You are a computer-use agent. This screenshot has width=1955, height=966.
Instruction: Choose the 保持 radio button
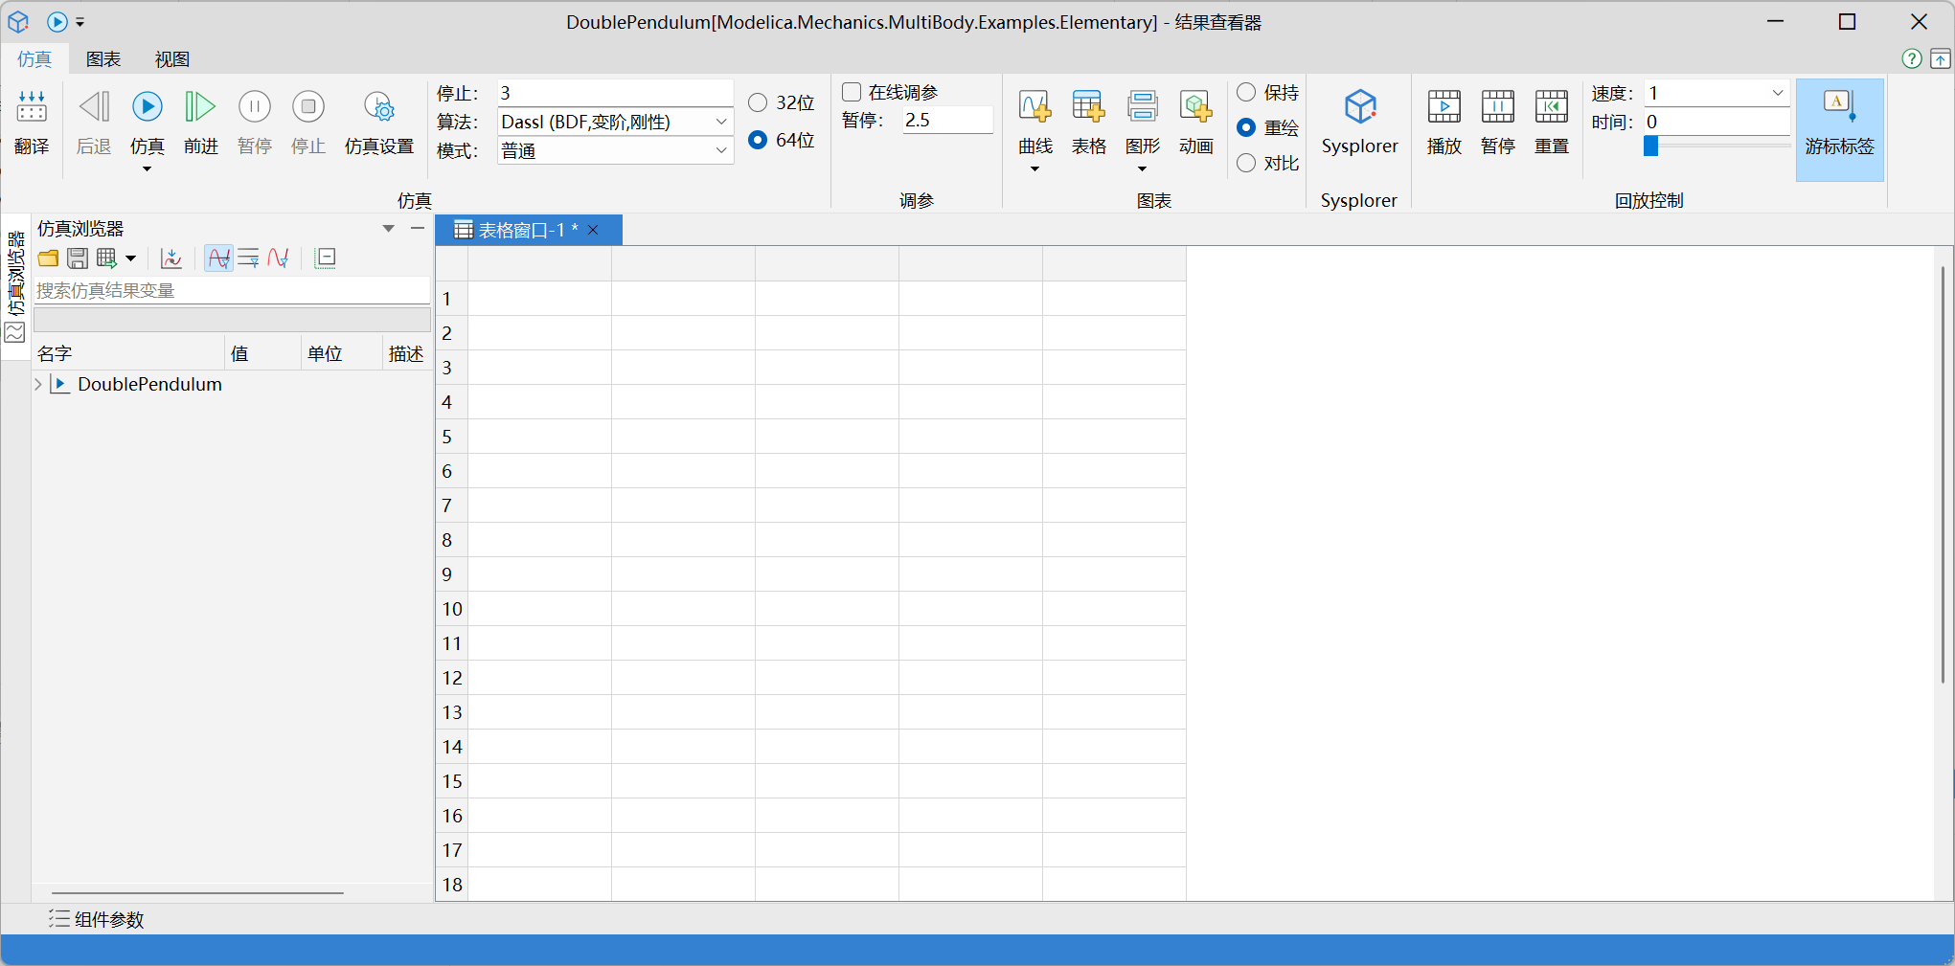click(x=1246, y=92)
